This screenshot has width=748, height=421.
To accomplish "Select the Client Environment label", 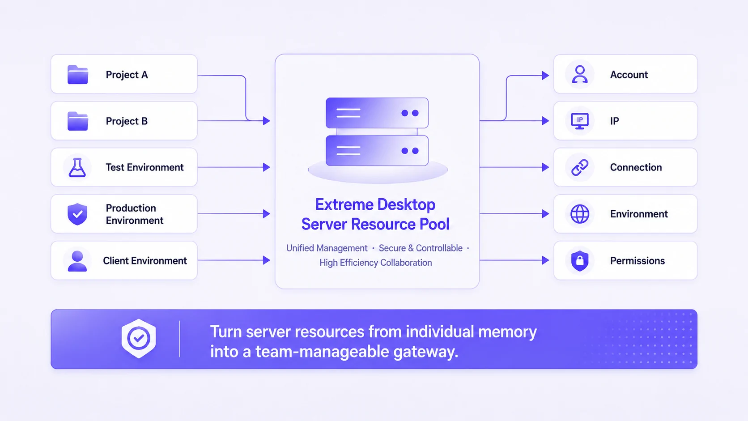I will pos(145,261).
